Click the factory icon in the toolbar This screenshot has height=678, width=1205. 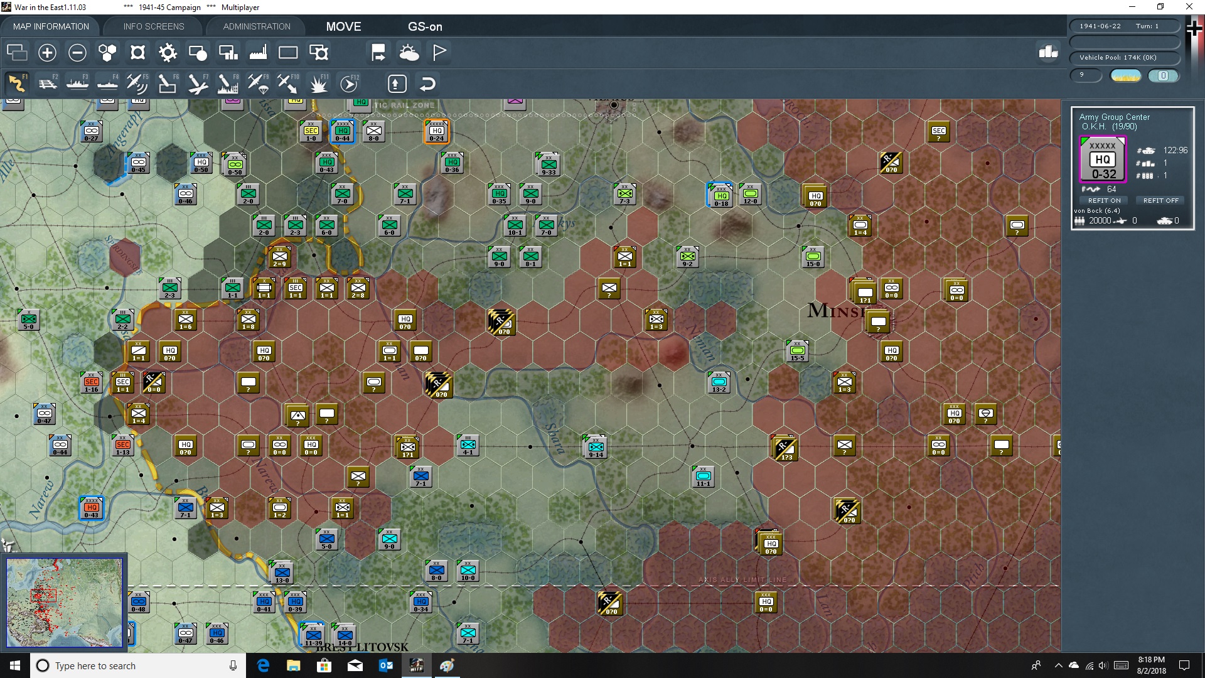[x=258, y=53]
